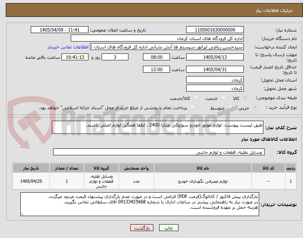Image resolution: width=303 pixels, height=238 pixels.
Task: Toggle the Islamic treasury payment checkbox
Action: pos(192,107)
